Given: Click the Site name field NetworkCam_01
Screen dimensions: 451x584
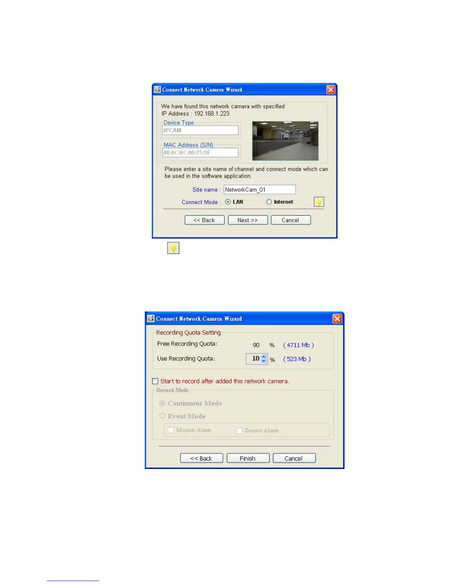Looking at the screenshot, I should point(260,190).
